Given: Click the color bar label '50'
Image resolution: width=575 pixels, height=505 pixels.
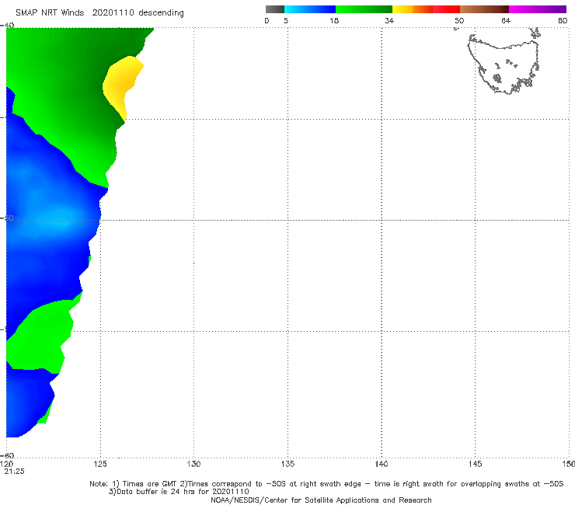Looking at the screenshot, I should click(459, 20).
